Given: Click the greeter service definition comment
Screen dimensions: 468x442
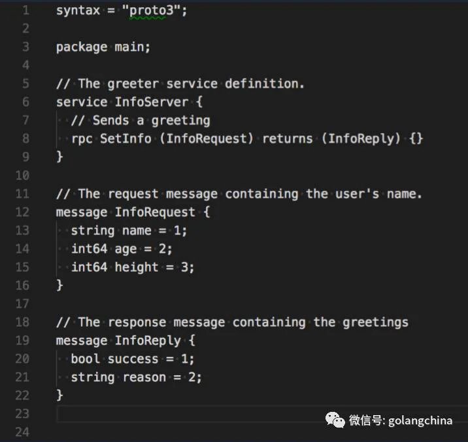Looking at the screenshot, I should tap(180, 84).
